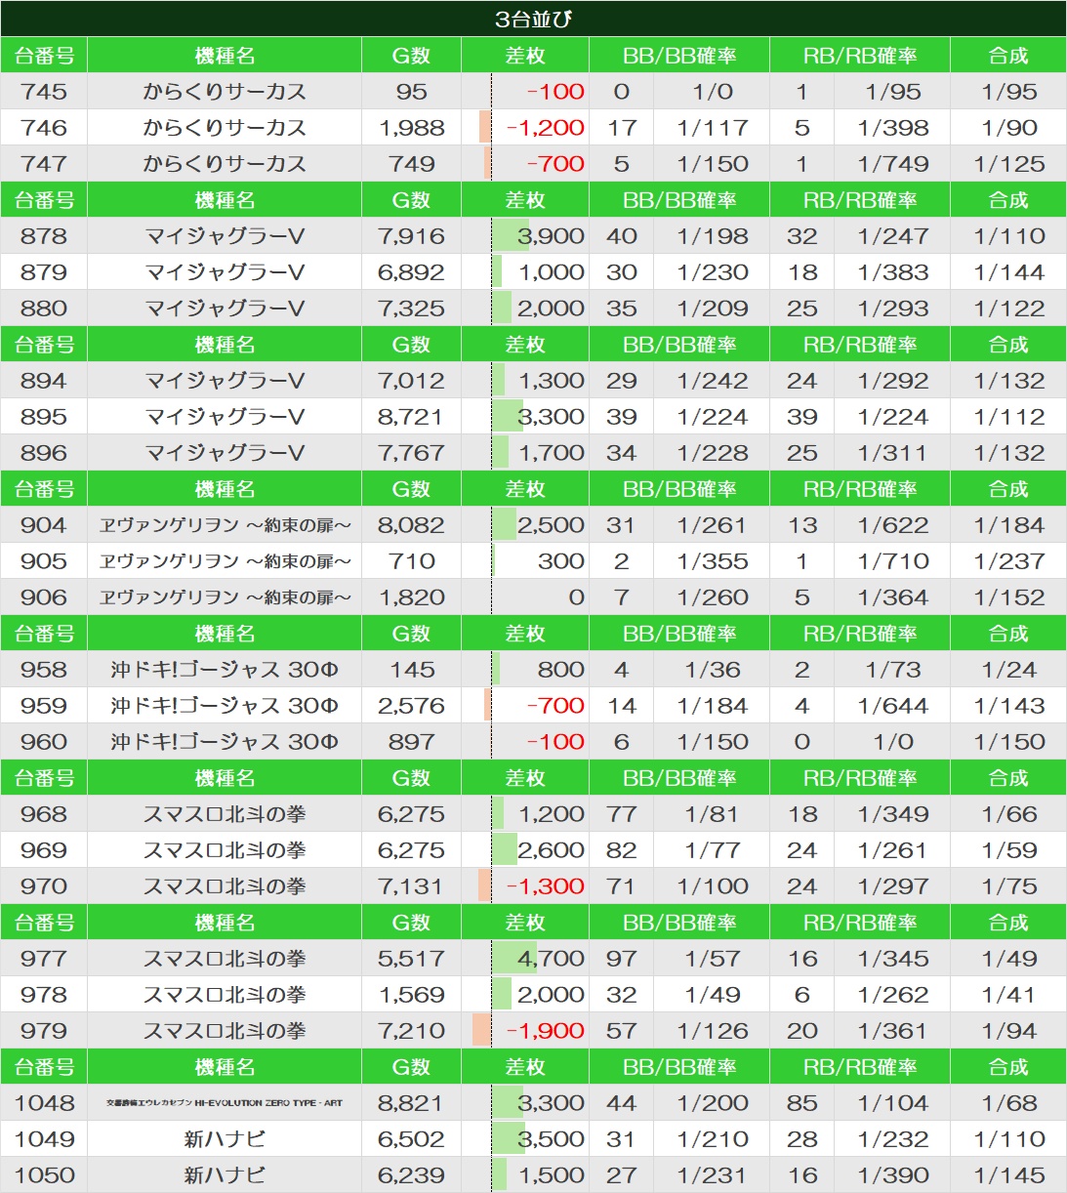Viewport: 1067px width, 1193px height.
Task: Click game count 6,239 for machine 1050
Action: tap(411, 1175)
